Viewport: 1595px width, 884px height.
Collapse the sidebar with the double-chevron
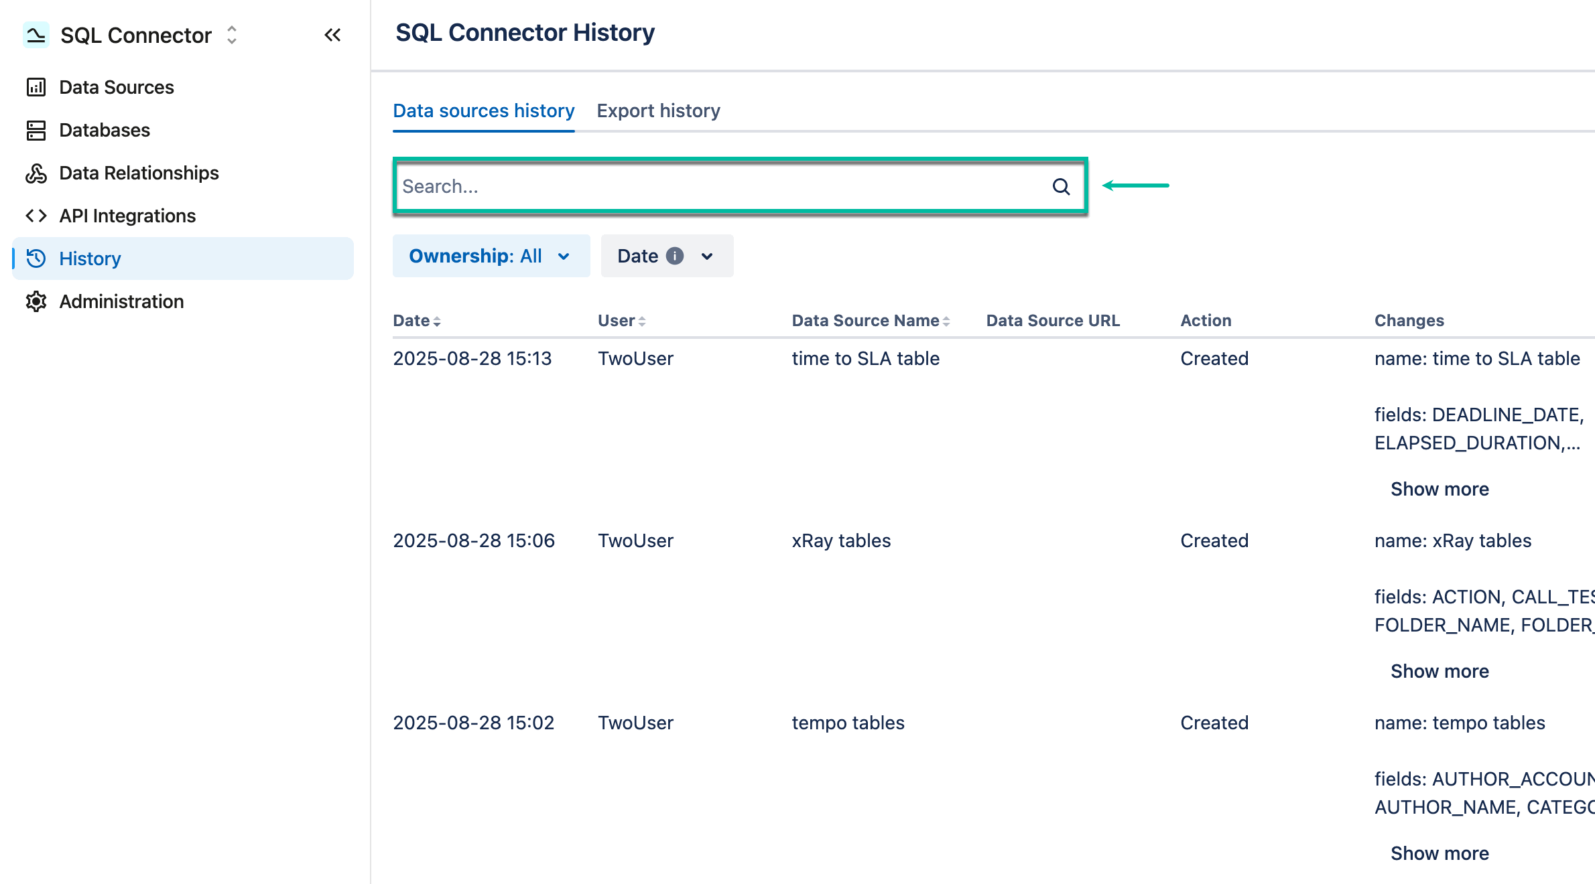pos(332,35)
